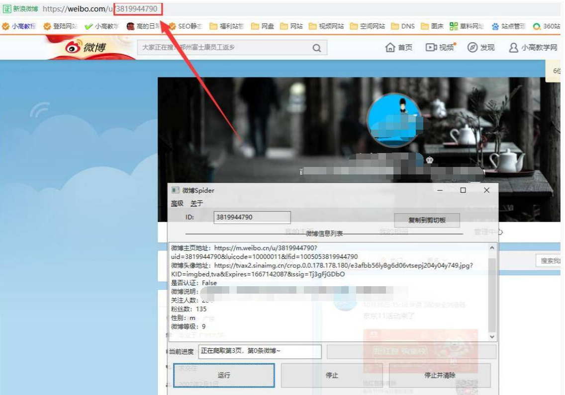The image size is (565, 395).
Task: Open the 草料网址 bookmark
Action: [x=467, y=26]
